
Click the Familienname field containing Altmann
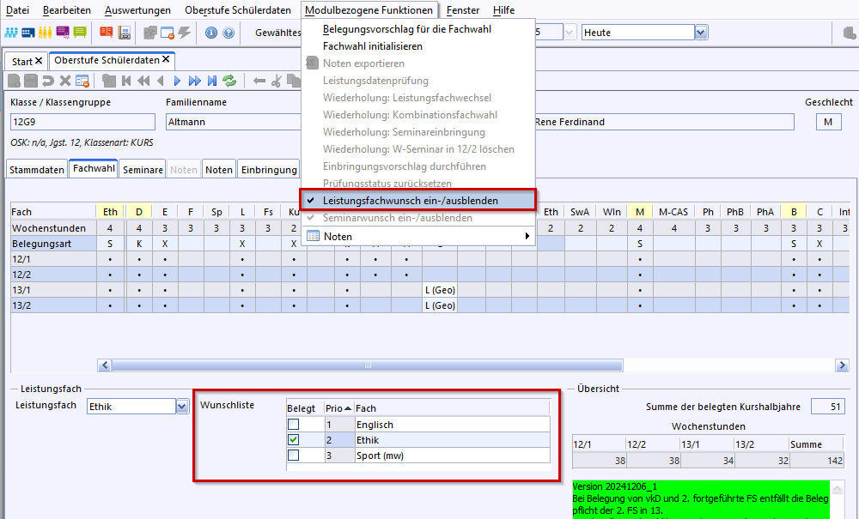click(x=234, y=122)
